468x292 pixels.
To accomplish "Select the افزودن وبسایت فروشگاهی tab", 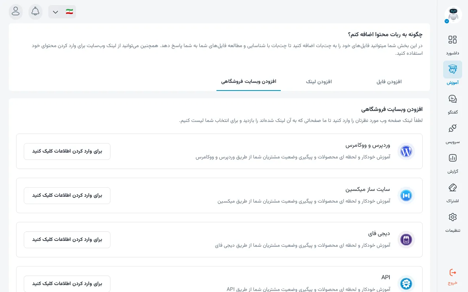I will click(249, 81).
